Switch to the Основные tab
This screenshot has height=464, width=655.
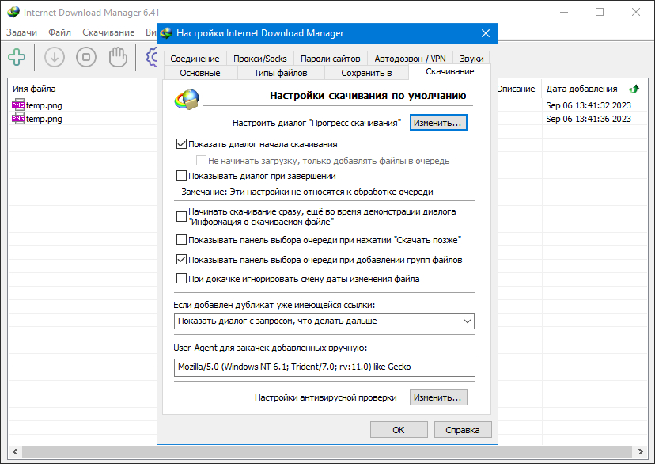coord(200,73)
